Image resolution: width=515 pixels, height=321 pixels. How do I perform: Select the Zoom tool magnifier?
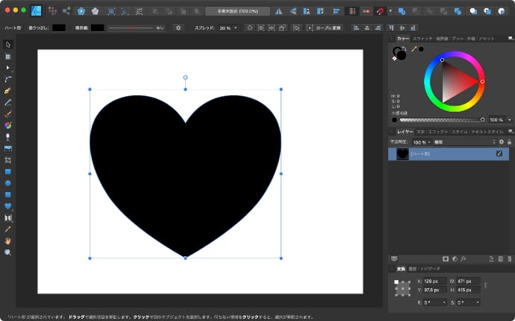[8, 252]
